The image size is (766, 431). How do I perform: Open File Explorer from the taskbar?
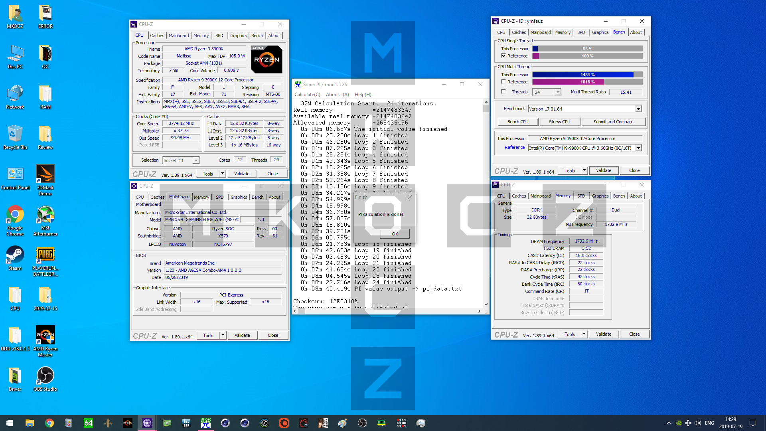[30, 423]
